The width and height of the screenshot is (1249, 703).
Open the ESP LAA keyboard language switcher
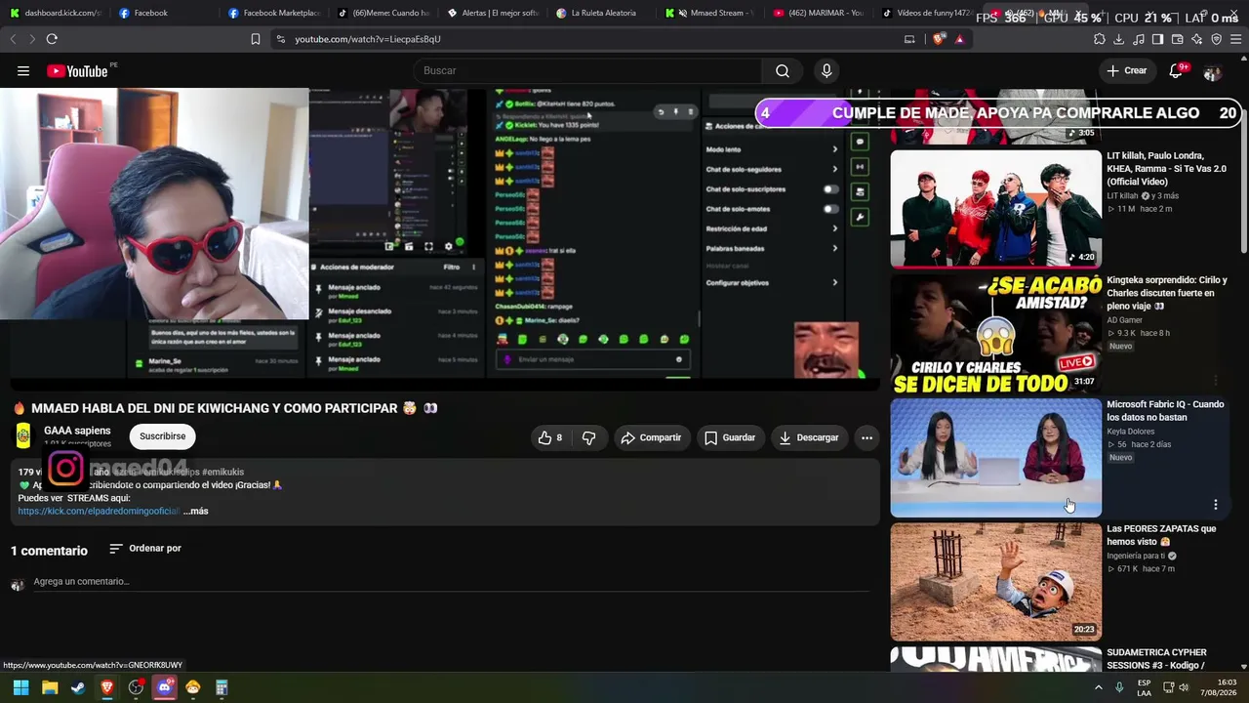(x=1144, y=687)
